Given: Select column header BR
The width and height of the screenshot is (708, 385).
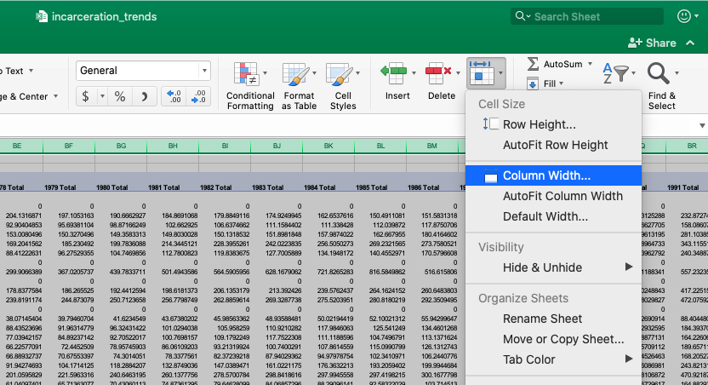Looking at the screenshot, I should (687, 146).
